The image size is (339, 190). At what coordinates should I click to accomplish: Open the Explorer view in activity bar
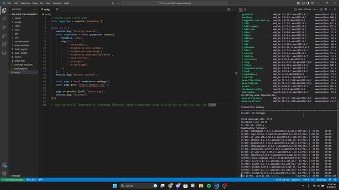click(x=4, y=11)
